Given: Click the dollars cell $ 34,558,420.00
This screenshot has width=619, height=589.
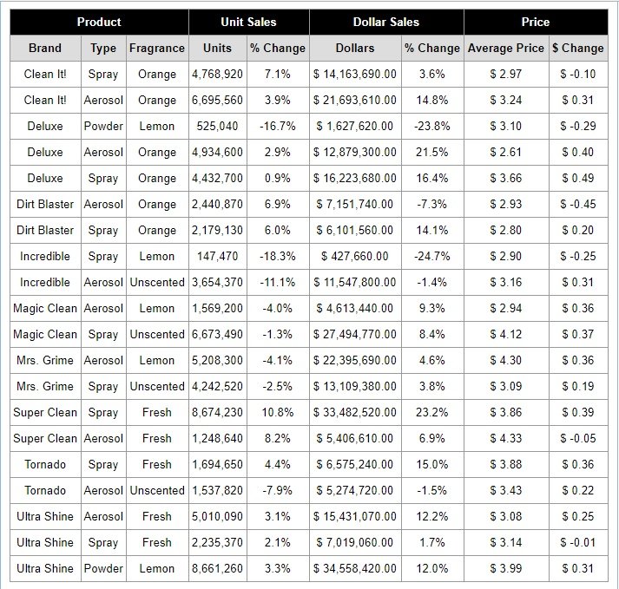Looking at the screenshot, I should click(x=355, y=568).
